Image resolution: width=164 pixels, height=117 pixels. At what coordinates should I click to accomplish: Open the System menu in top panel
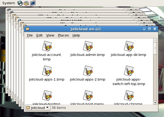[x=9, y=3]
